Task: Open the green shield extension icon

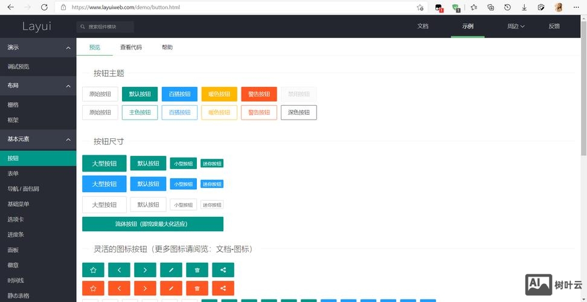Action: tap(455, 7)
